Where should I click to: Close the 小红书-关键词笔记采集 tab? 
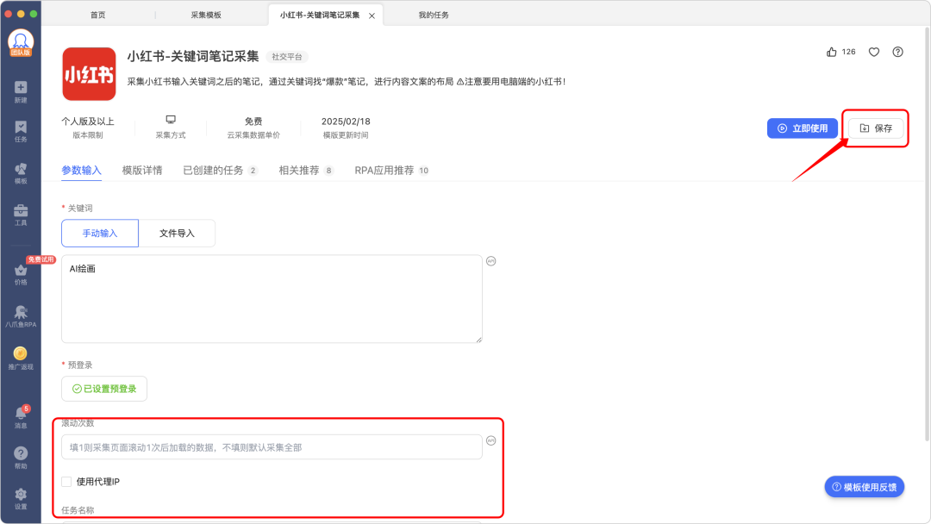click(x=372, y=16)
